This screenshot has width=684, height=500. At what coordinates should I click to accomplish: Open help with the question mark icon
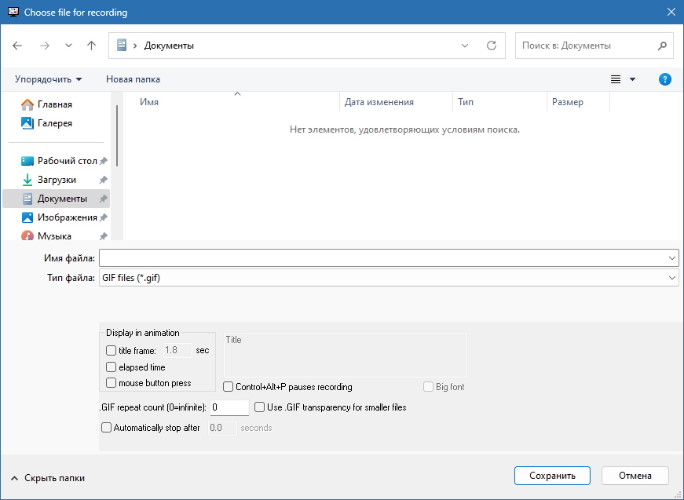[x=665, y=79]
